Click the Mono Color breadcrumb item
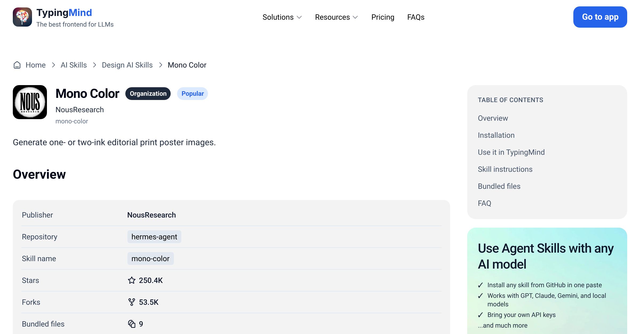 click(x=187, y=65)
